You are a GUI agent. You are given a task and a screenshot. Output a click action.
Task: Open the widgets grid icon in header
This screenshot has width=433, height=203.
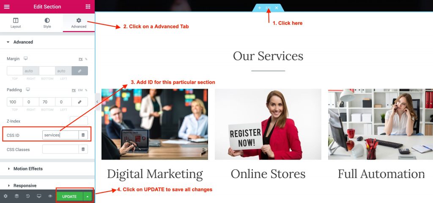88,7
